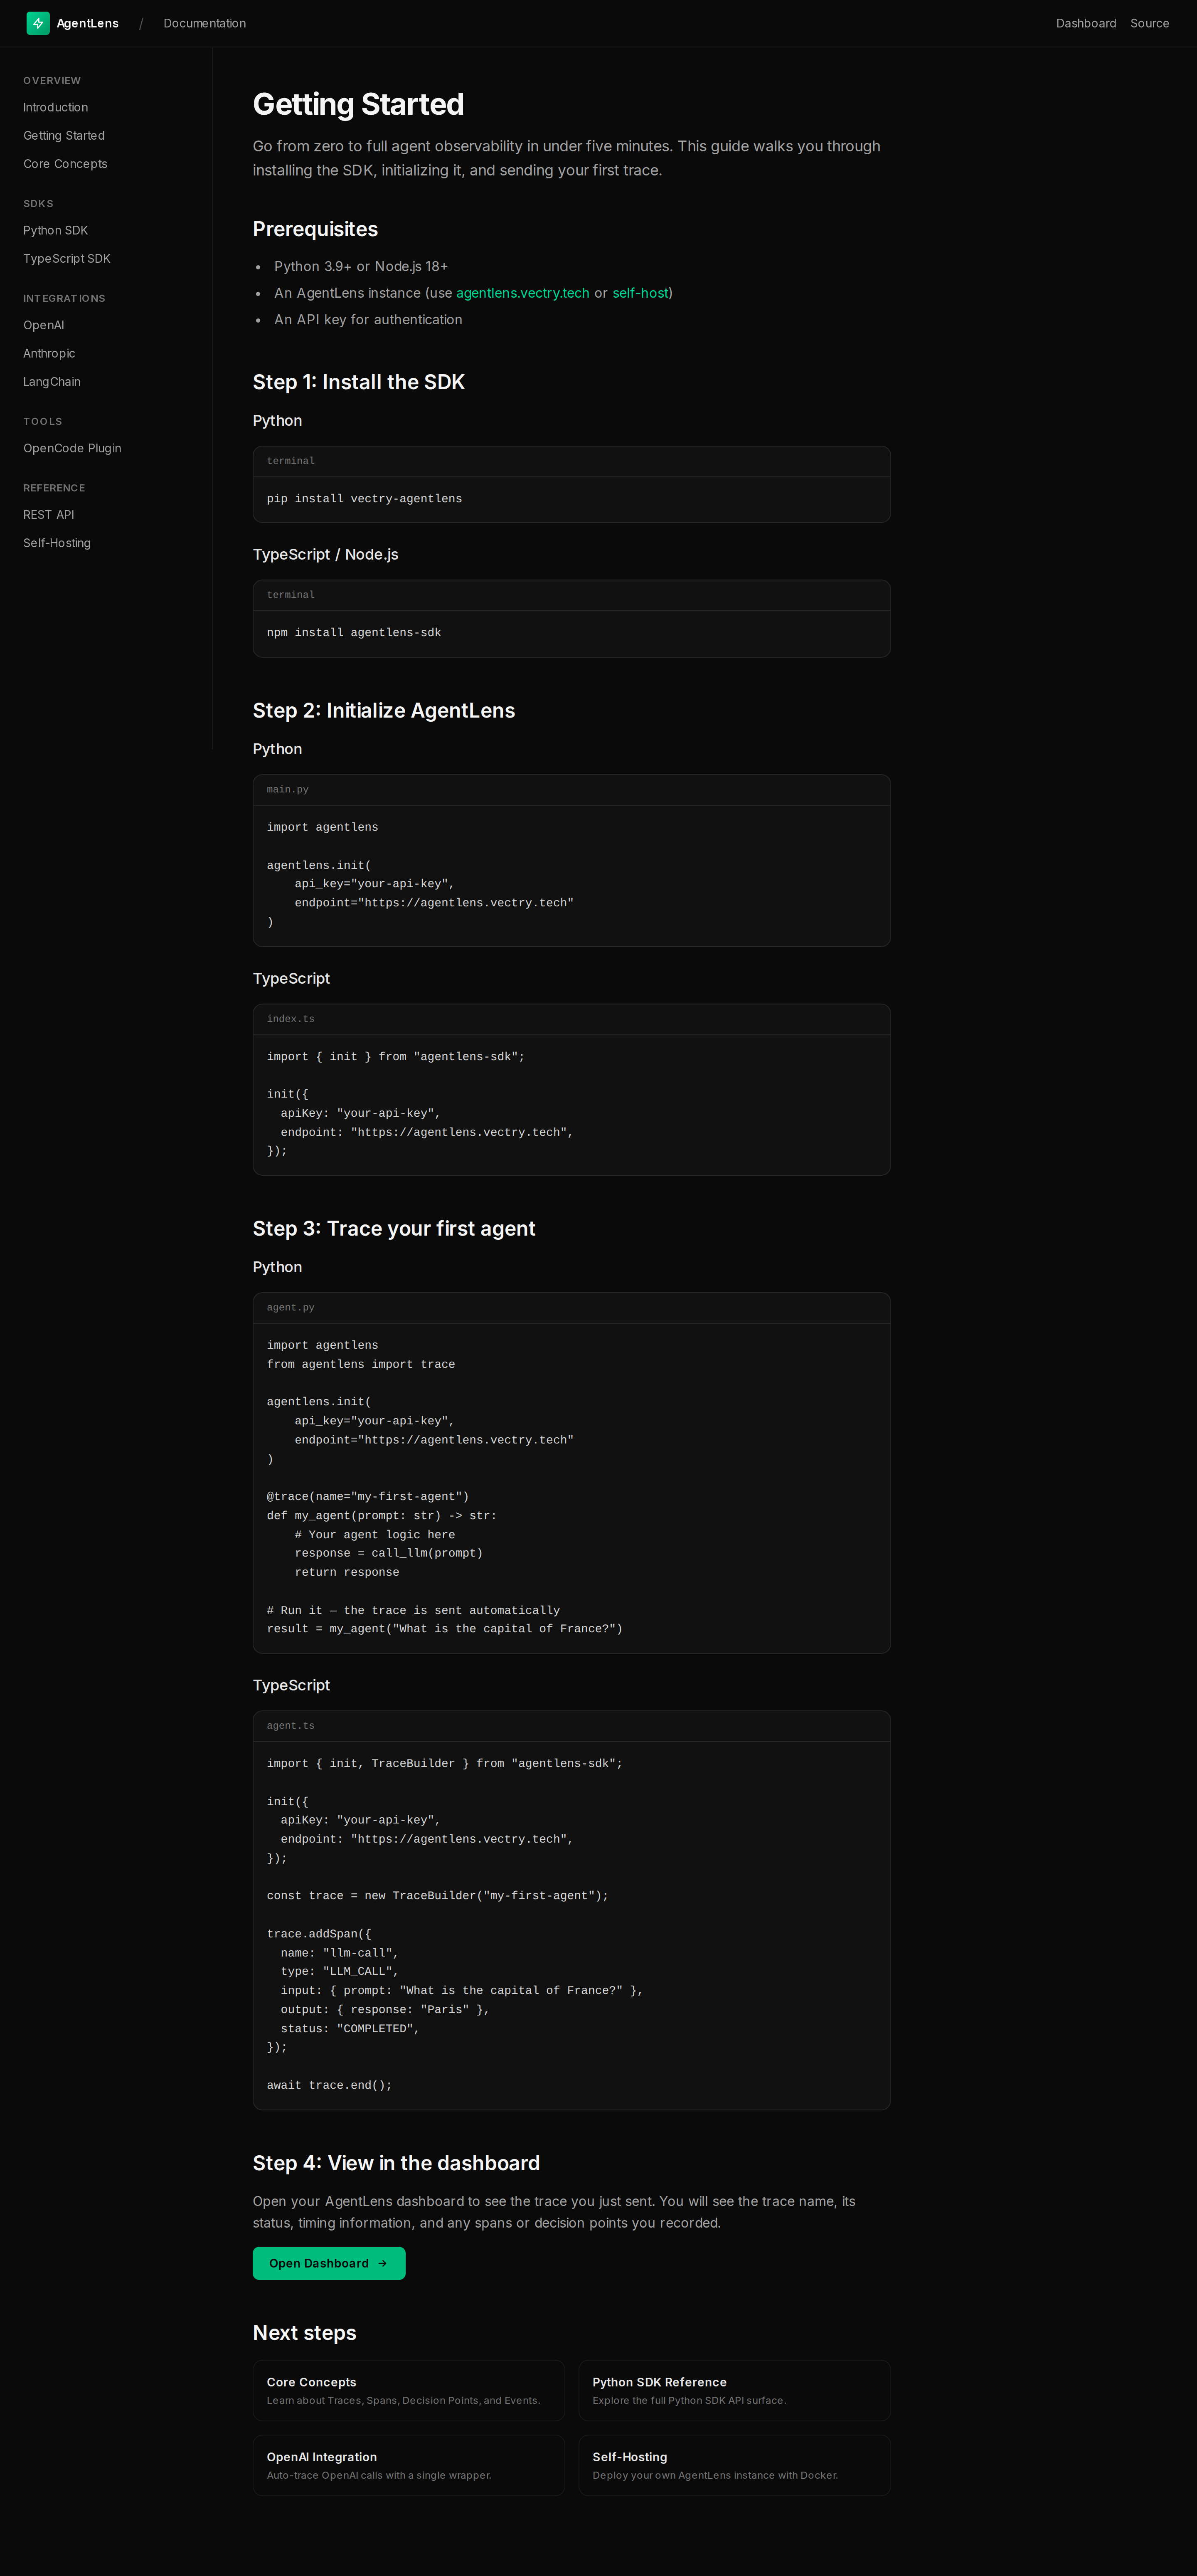Open the Core Concepts next-step card

408,2390
